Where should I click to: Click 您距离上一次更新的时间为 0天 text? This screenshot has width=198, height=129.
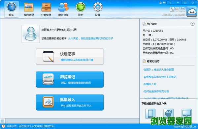coord(59,30)
